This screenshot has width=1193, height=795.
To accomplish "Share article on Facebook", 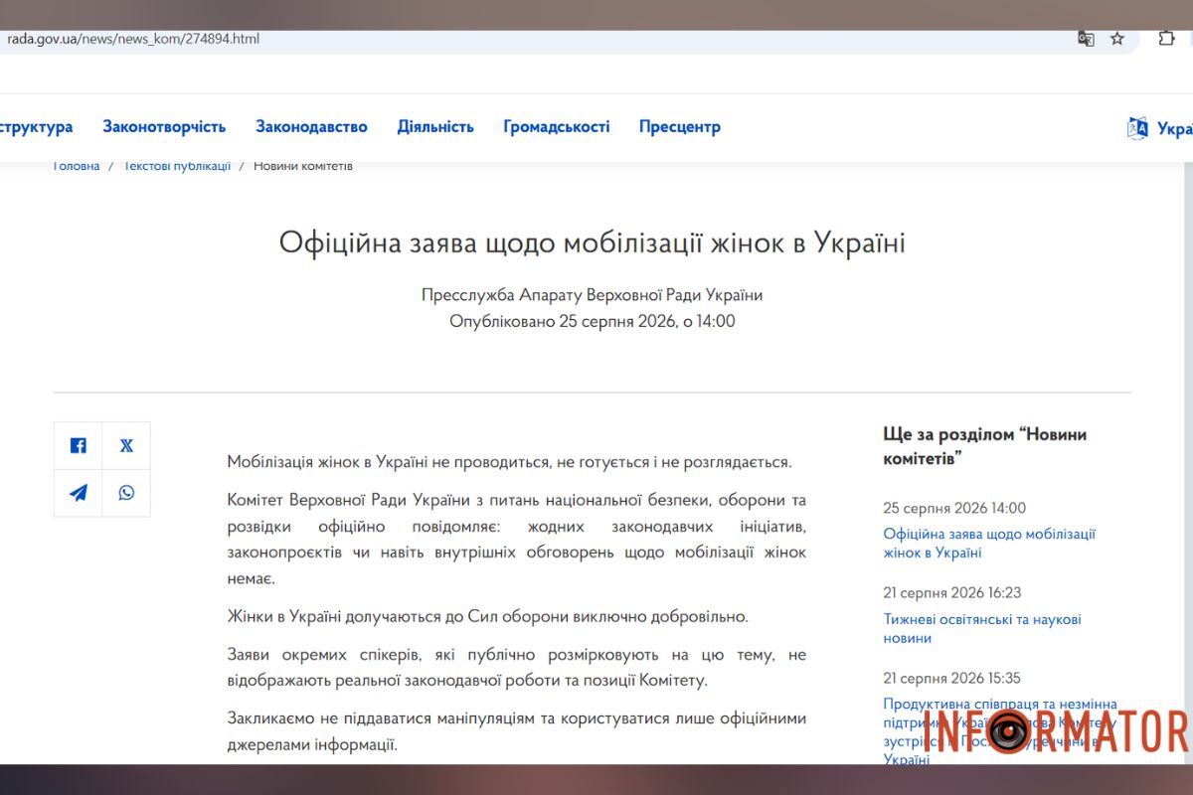I will click(x=78, y=445).
